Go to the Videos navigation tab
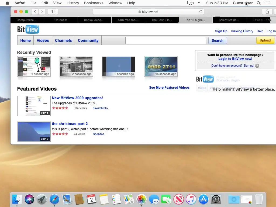Image resolution: width=276 pixels, height=207 pixels. click(43, 40)
